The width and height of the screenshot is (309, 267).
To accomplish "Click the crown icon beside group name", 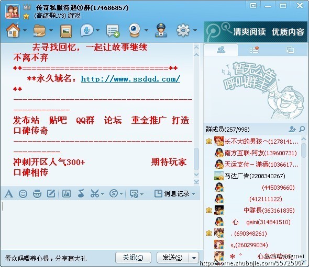I will [27, 8].
